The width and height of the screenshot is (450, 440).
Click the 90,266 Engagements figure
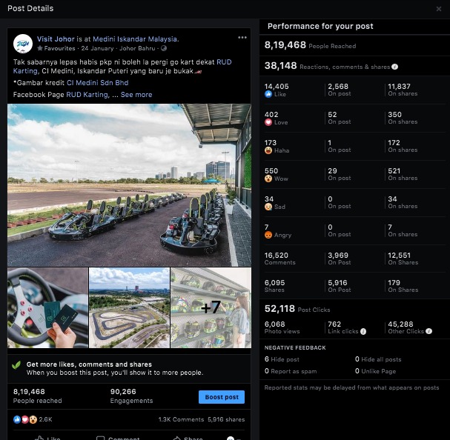tap(131, 396)
